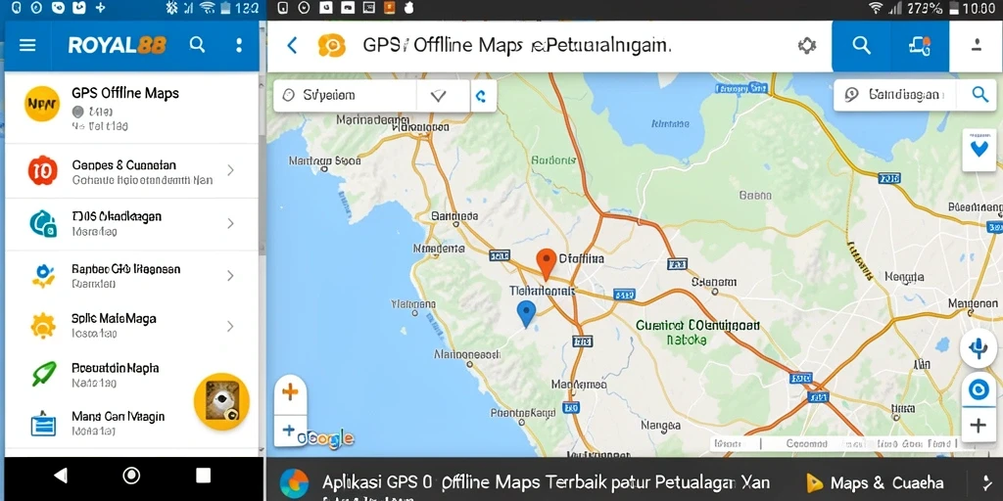
Task: Tap the blue heart favorites button on map
Action: click(x=979, y=150)
